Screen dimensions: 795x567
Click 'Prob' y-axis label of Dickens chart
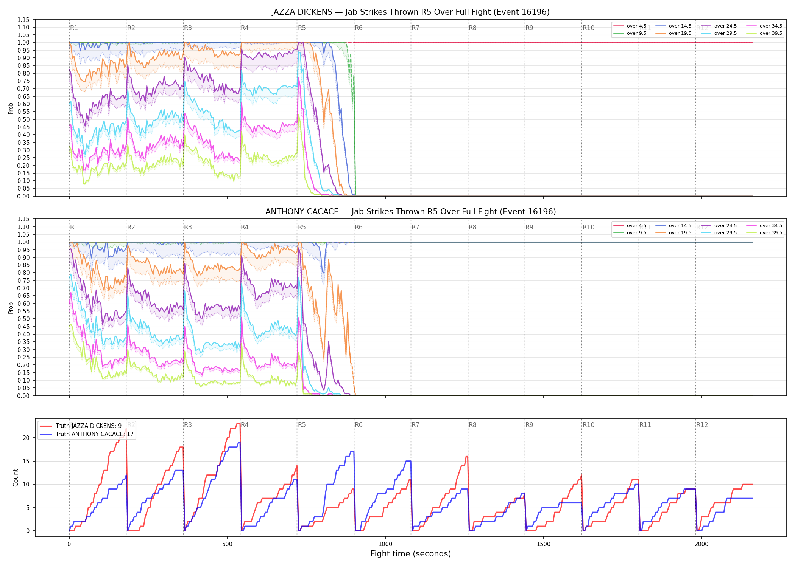click(x=11, y=108)
